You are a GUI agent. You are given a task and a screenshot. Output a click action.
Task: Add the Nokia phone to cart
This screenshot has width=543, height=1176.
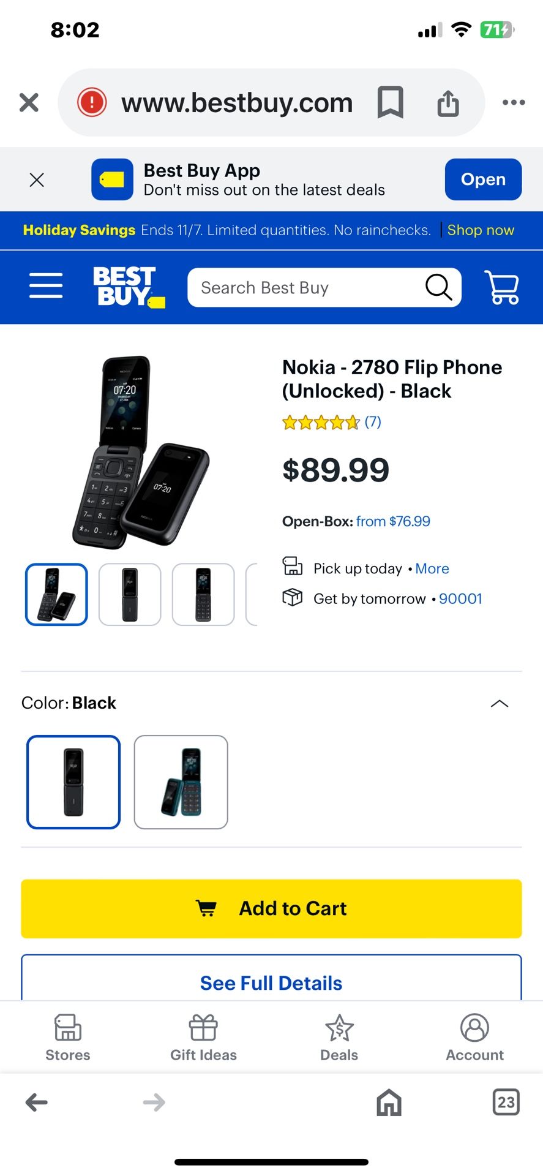click(271, 908)
